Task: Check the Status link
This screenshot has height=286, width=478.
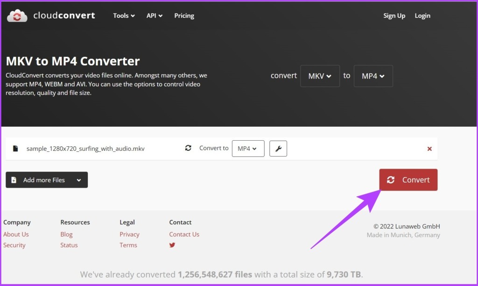Action: click(69, 245)
